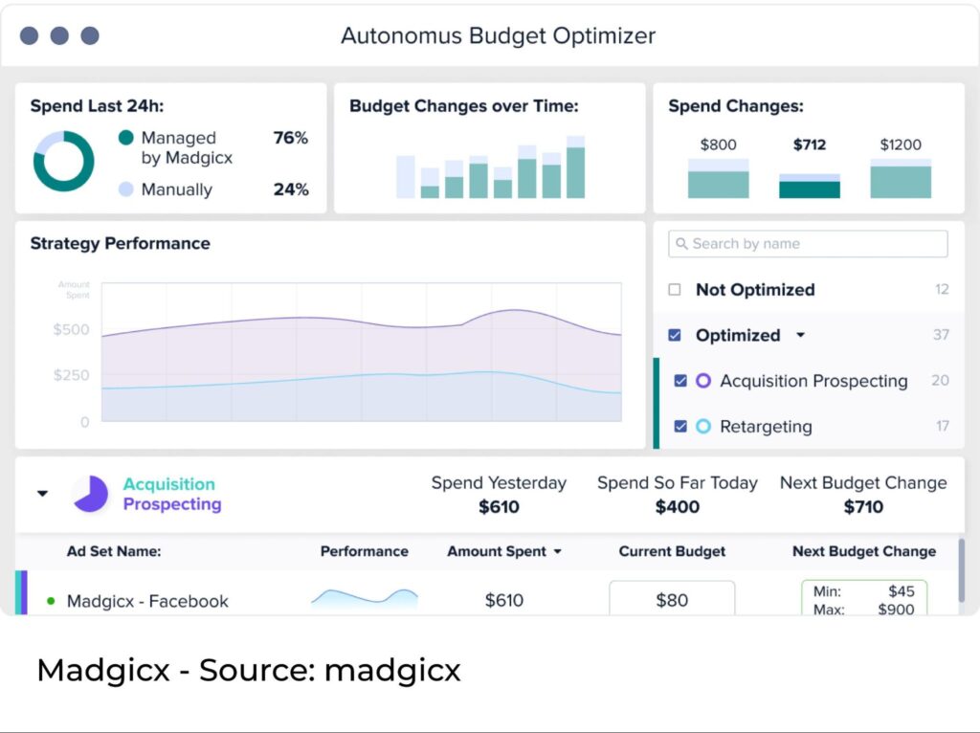The image size is (980, 733).
Task: Click the Autonomus Budget Optimizer window title
Action: coord(498,35)
